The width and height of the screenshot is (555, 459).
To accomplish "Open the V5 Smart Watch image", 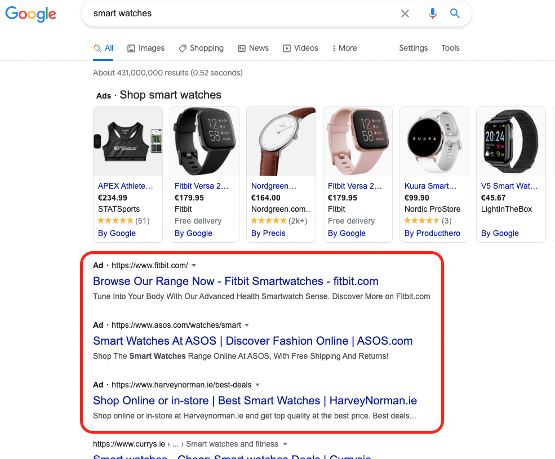I will tap(511, 141).
